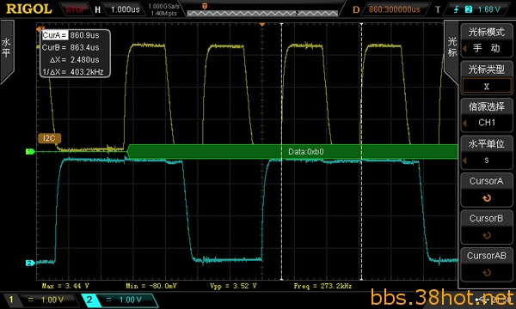The width and height of the screenshot is (516, 309).
Task: Open the cursor mode selector showing 手动
Action: point(487,41)
